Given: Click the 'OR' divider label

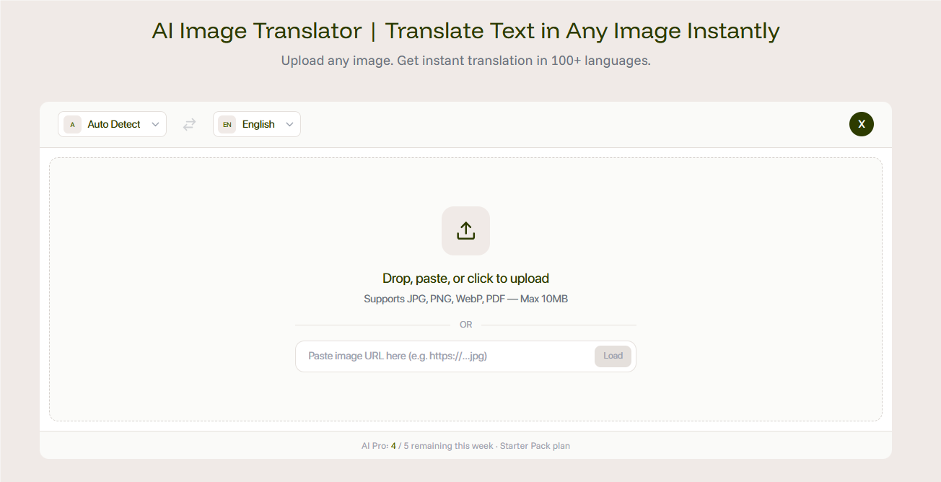Looking at the screenshot, I should [x=465, y=325].
